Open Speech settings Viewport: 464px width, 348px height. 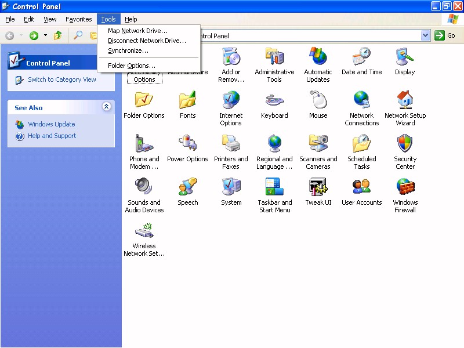point(187,192)
